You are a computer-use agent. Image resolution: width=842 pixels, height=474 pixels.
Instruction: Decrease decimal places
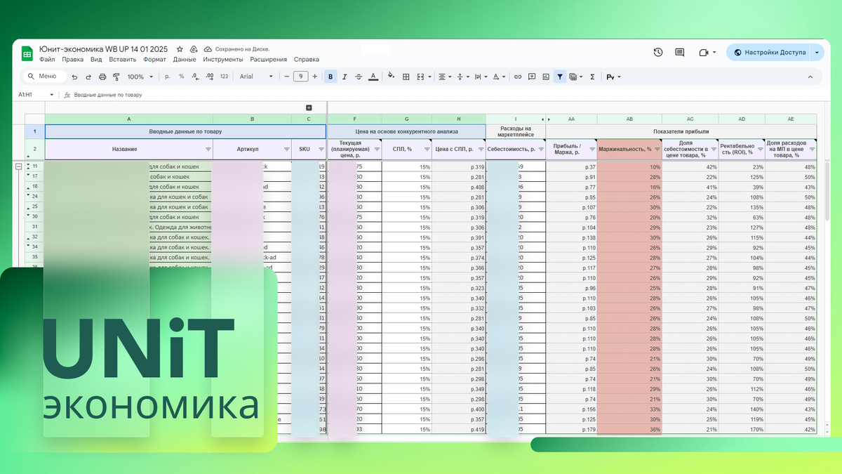point(194,77)
